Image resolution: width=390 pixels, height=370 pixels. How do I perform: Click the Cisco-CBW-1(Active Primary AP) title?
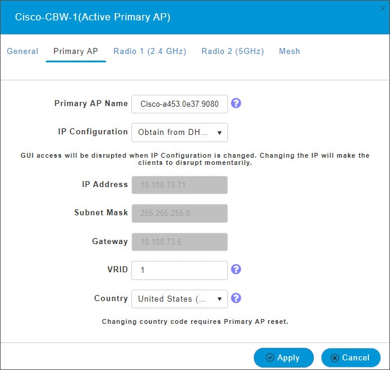tap(92, 17)
